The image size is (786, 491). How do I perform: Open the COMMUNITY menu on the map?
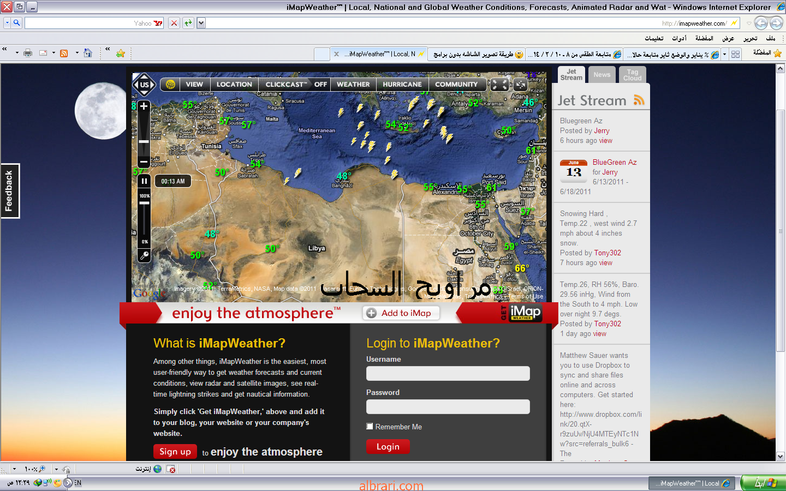(456, 85)
